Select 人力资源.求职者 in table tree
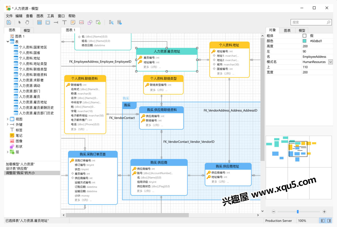 point(31,80)
